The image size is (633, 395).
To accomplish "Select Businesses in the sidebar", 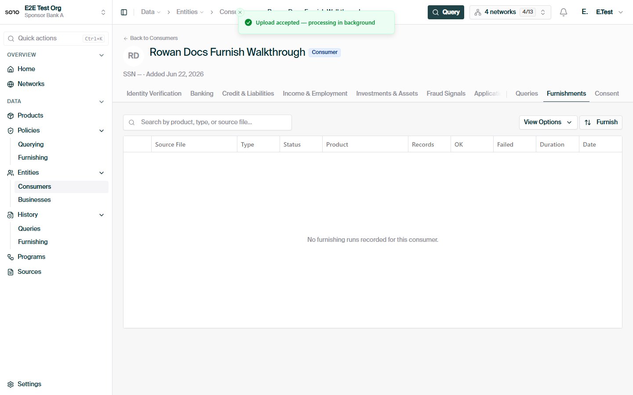I will 62,200.
